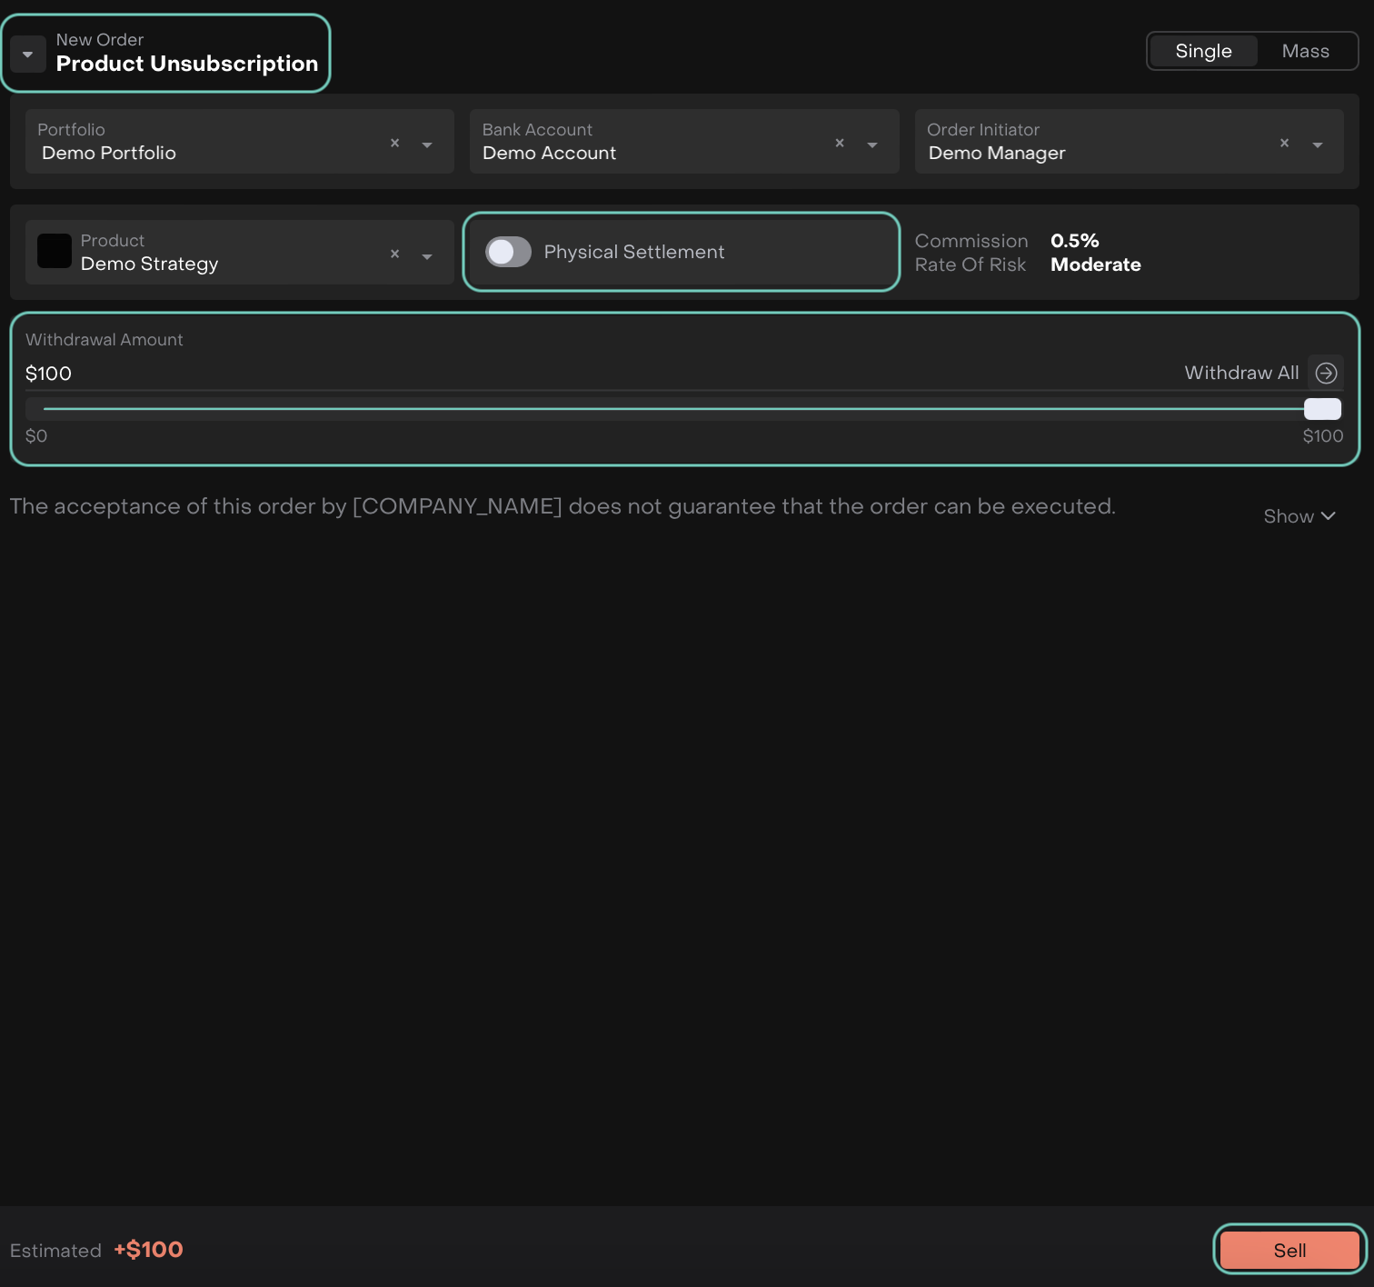Clear the Bank Account selection
This screenshot has height=1287, width=1374.
click(839, 143)
